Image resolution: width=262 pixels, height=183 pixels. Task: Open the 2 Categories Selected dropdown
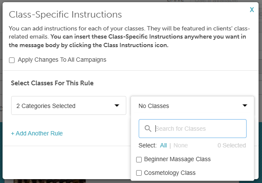coord(68,105)
